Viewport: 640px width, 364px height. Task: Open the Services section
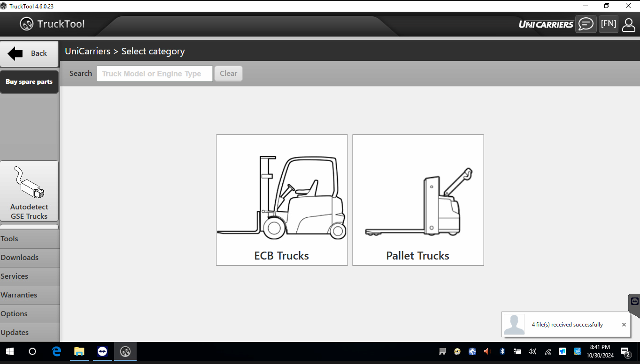[x=30, y=276]
